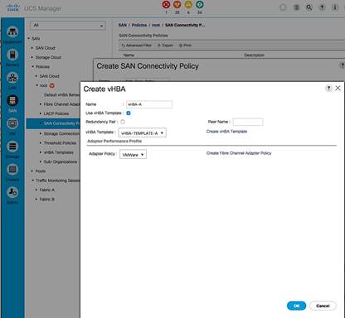The height and width of the screenshot is (318, 345).
Task: Click the Name input field
Action: 149,104
